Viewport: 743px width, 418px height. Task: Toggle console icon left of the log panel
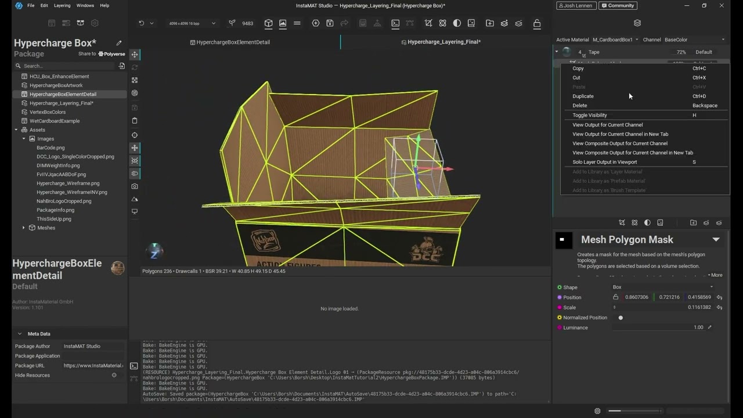click(x=134, y=366)
